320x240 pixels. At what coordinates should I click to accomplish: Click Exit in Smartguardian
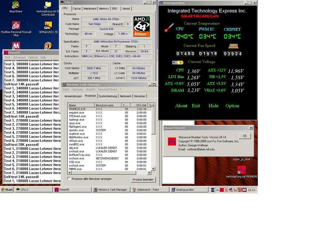coord(196,106)
